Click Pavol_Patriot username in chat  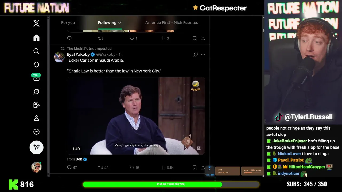(x=291, y=160)
